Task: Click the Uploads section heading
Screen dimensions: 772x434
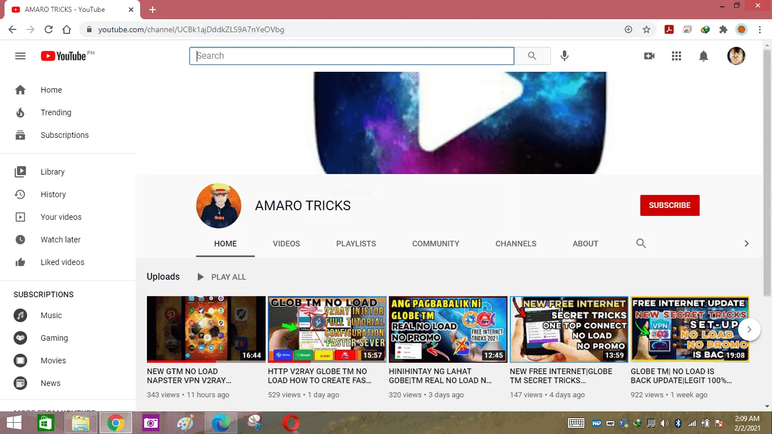Action: 163,277
